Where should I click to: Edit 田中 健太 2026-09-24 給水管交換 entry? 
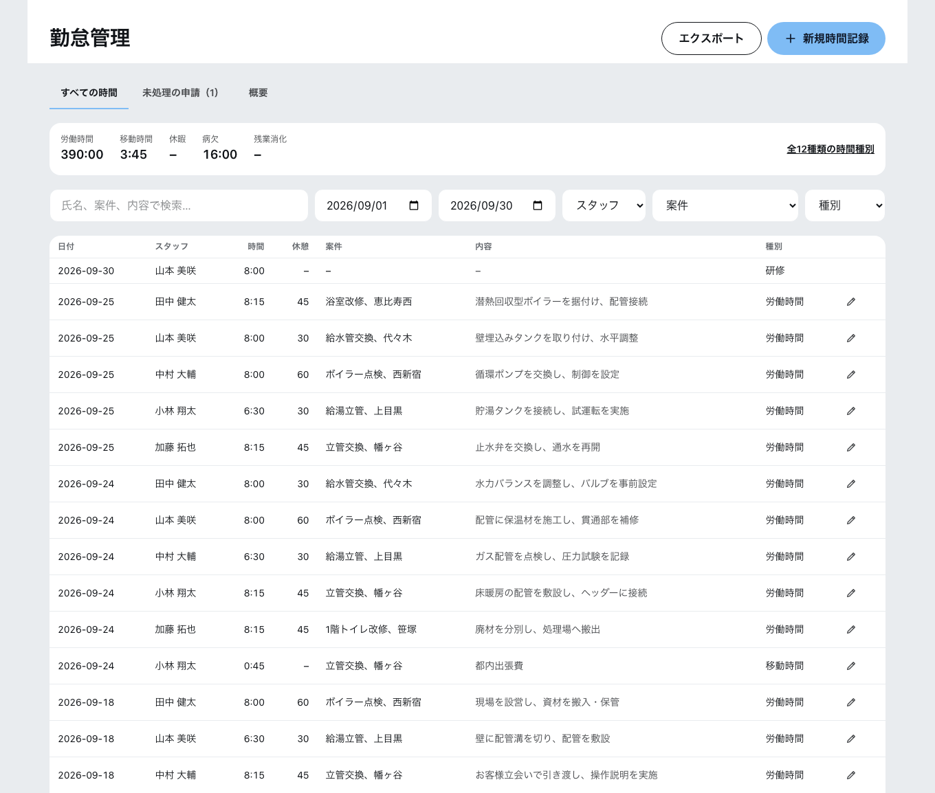pyautogui.click(x=850, y=484)
